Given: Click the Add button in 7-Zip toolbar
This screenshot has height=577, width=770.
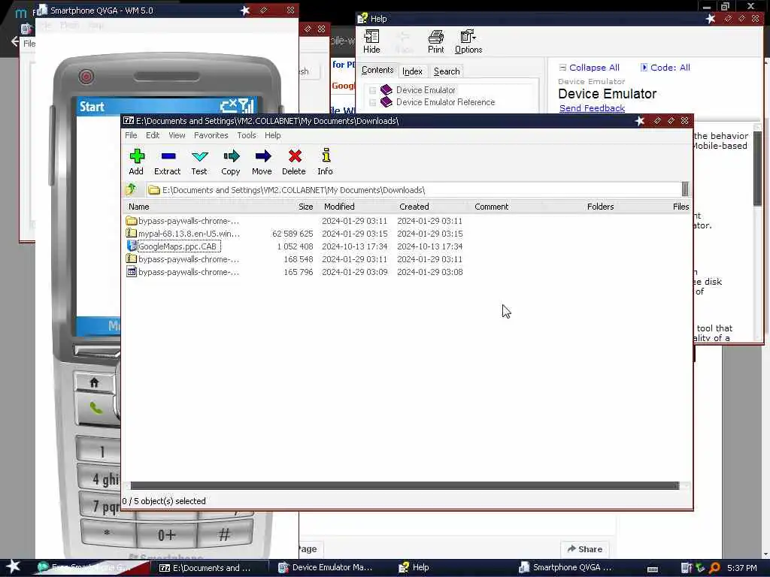Looking at the screenshot, I should coord(136,162).
